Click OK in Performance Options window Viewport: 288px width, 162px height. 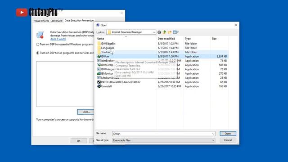click(79, 141)
